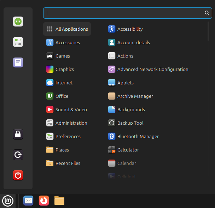The width and height of the screenshot is (215, 208).
Task: Open Archive Manager from the list
Action: point(135,96)
